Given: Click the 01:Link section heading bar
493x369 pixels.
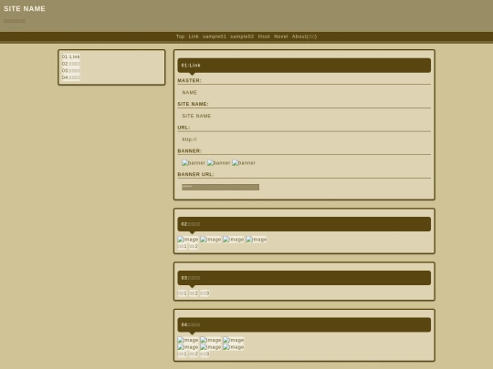Looking at the screenshot, I should tap(304, 66).
